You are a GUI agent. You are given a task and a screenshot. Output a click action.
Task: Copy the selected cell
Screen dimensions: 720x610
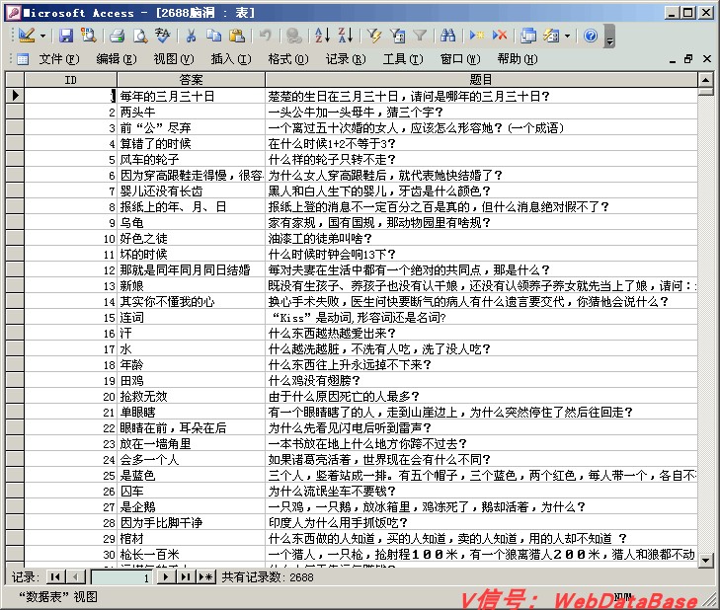(213, 36)
